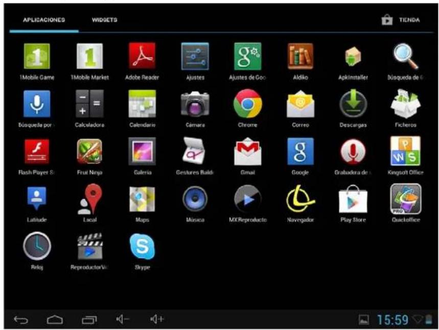Open Descargas downloads app
The image size is (439, 330).
pyautogui.click(x=353, y=104)
